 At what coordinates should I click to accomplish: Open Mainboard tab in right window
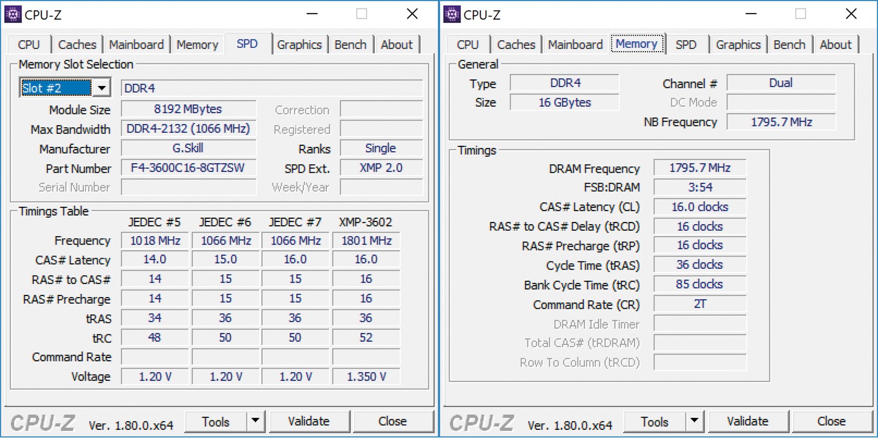[x=575, y=45]
